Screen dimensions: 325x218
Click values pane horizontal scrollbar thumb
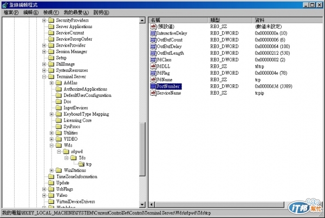pos(219,204)
